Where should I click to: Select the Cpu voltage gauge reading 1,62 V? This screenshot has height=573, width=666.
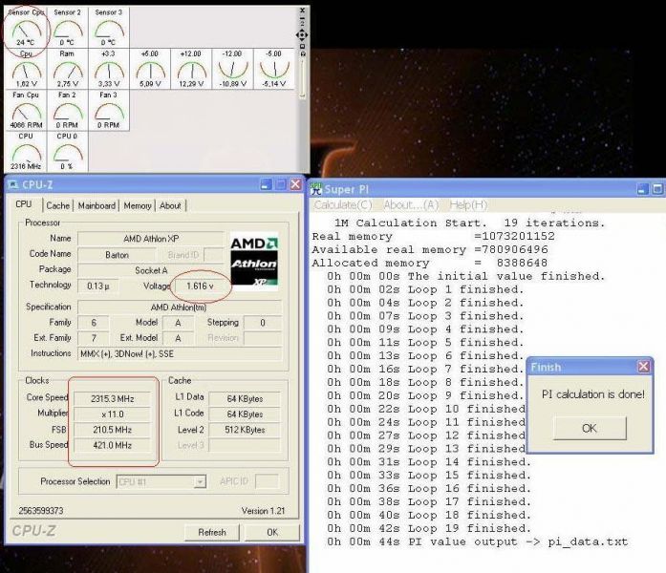(x=26, y=69)
